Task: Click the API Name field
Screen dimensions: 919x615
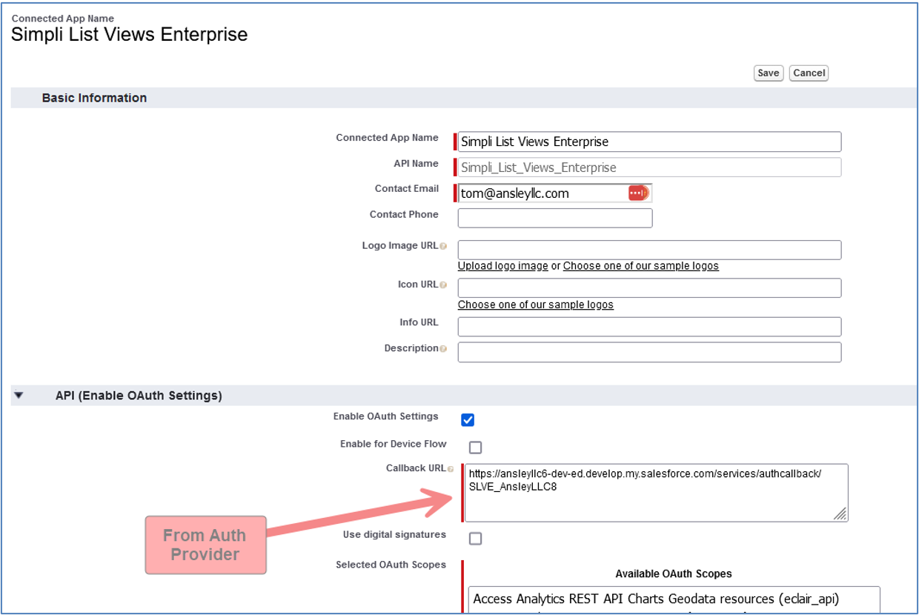Action: (x=649, y=167)
